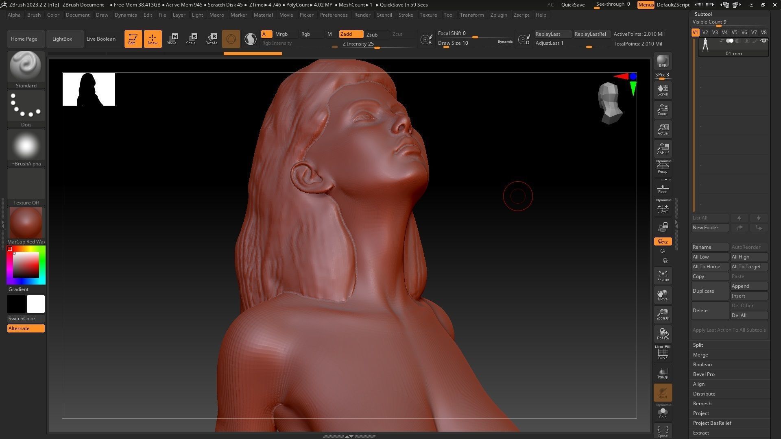The image size is (781, 439).
Task: Select the 01-mm subtool thumbnail
Action: (x=705, y=45)
